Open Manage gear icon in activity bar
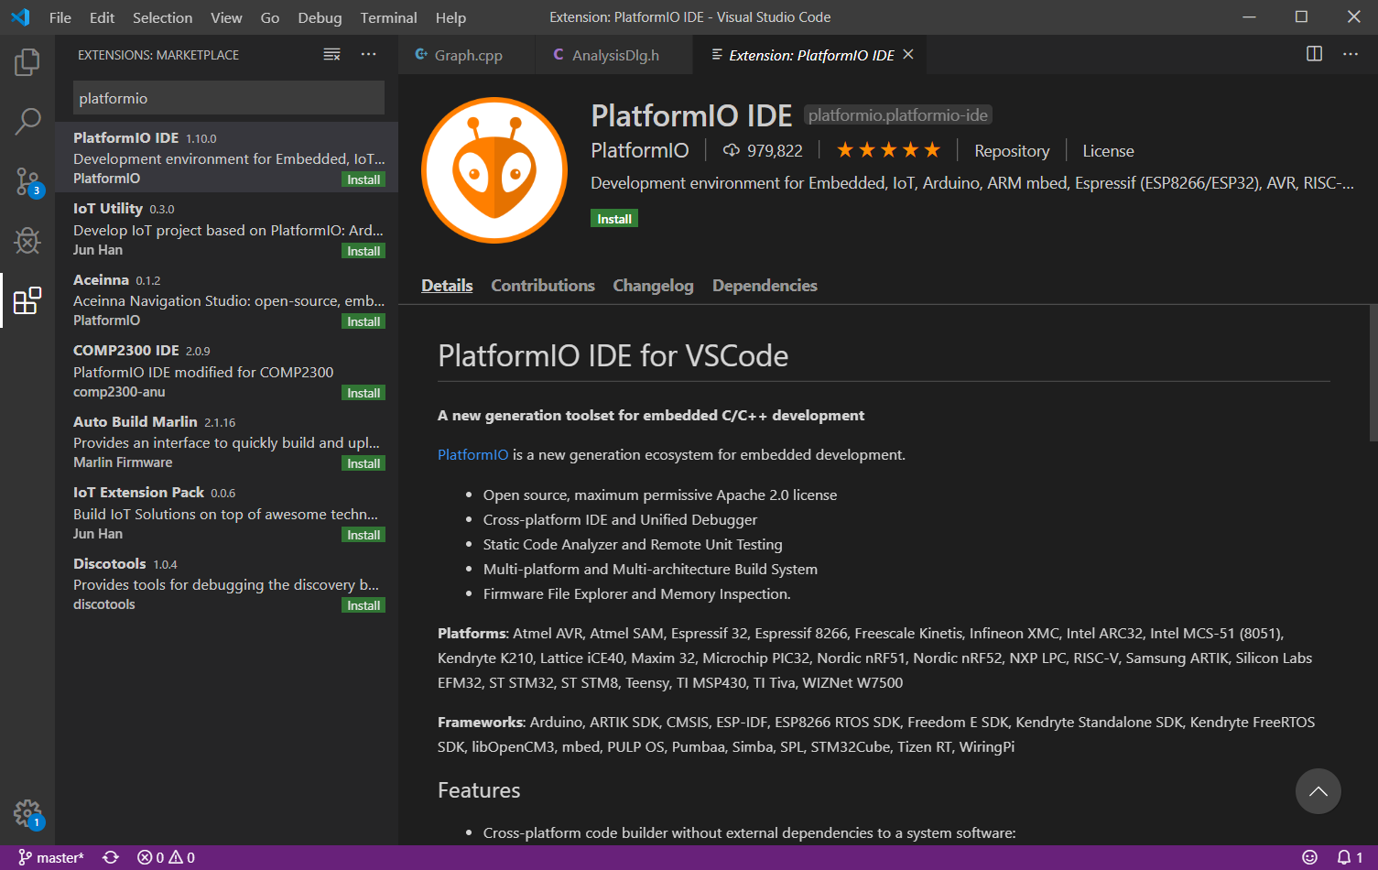 pos(27,814)
